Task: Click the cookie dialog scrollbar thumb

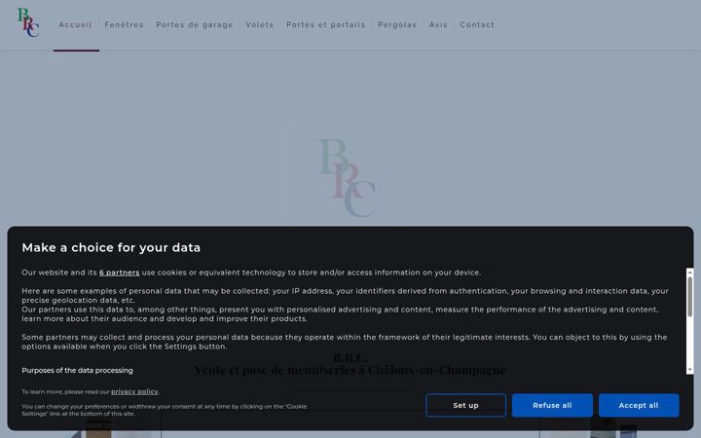Action: (x=690, y=297)
